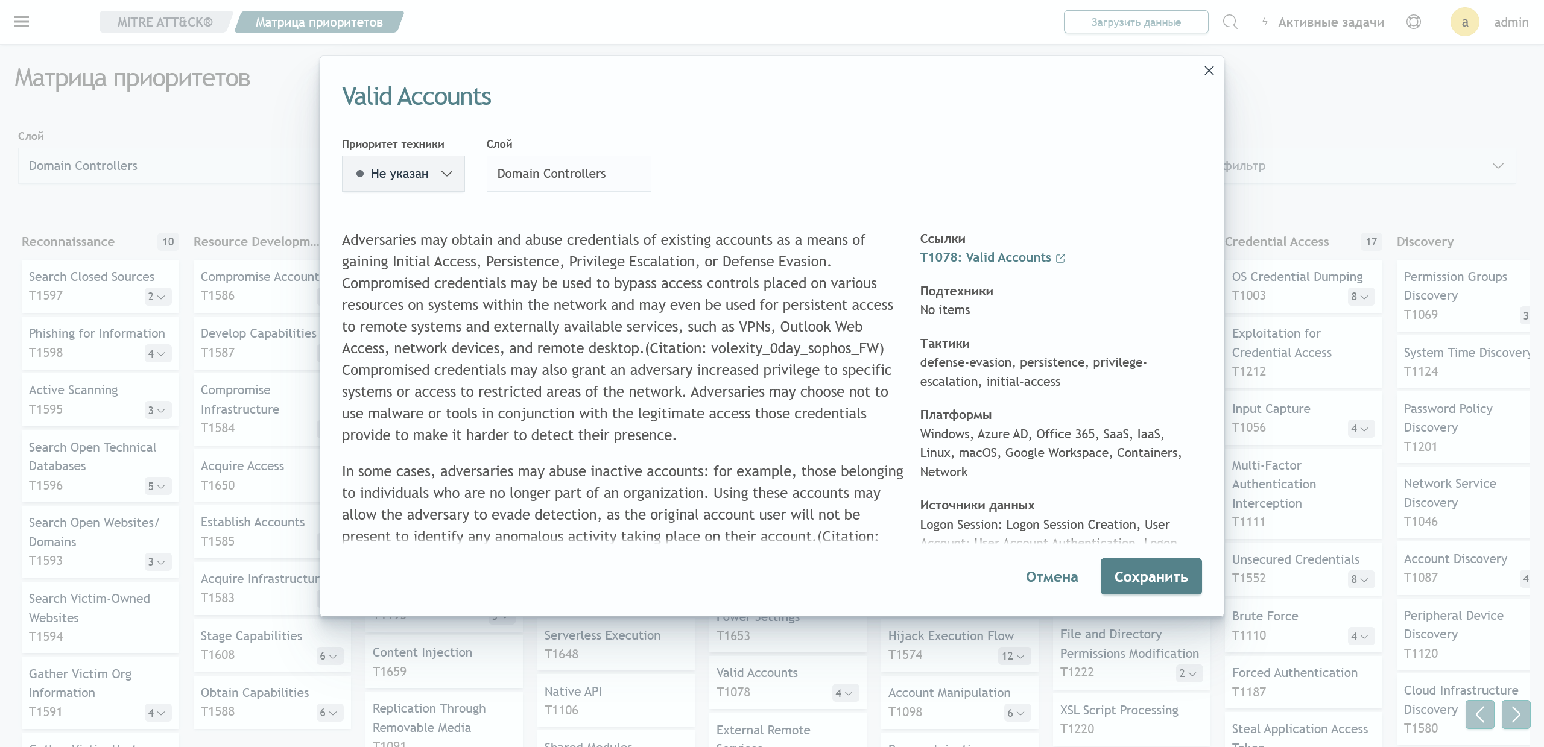
Task: Open the Матрица приоритетов tab
Action: point(318,22)
